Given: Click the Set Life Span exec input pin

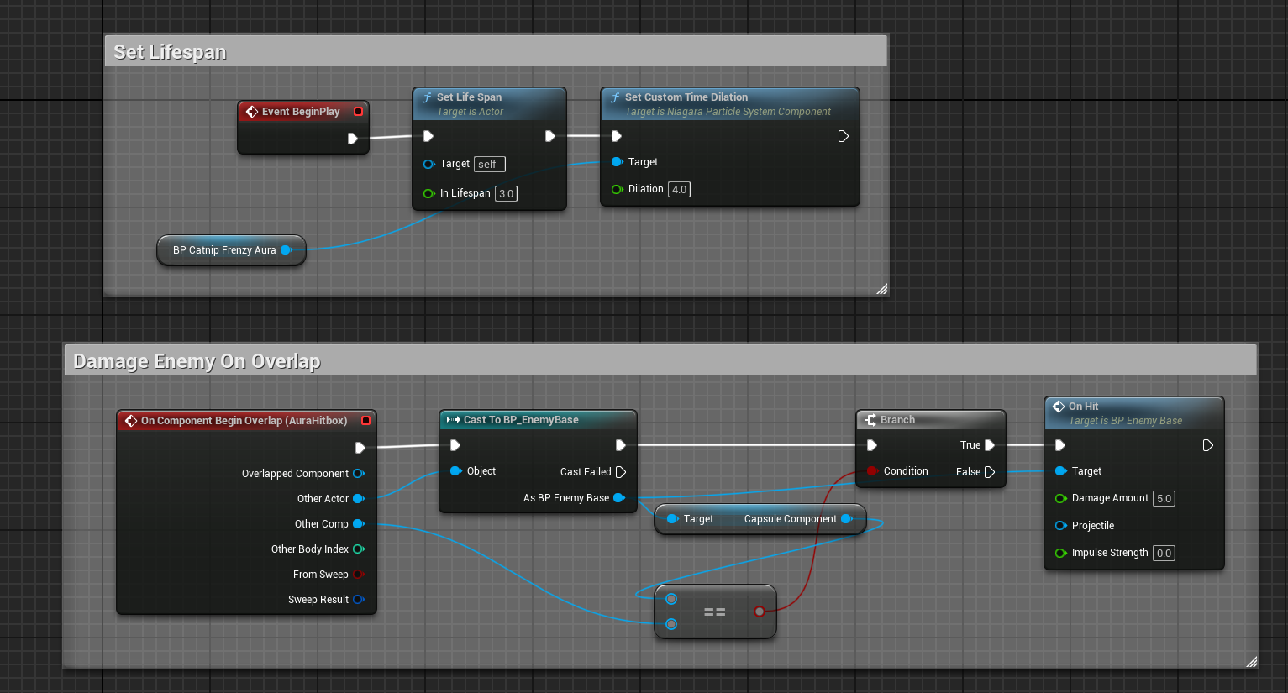Looking at the screenshot, I should pos(428,136).
